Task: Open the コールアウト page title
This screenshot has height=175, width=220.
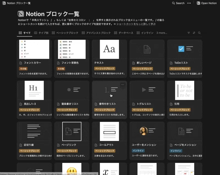Action: pos(106,145)
